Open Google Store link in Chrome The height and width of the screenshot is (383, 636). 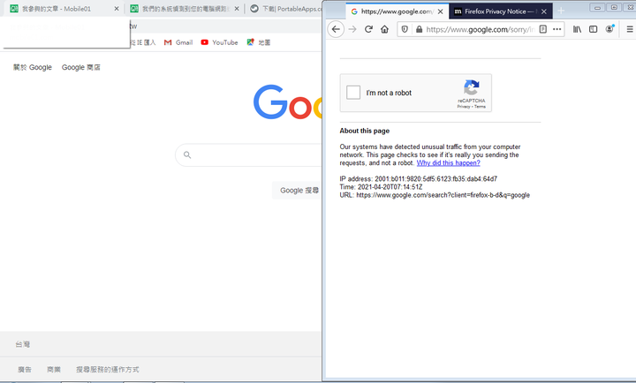(80, 67)
